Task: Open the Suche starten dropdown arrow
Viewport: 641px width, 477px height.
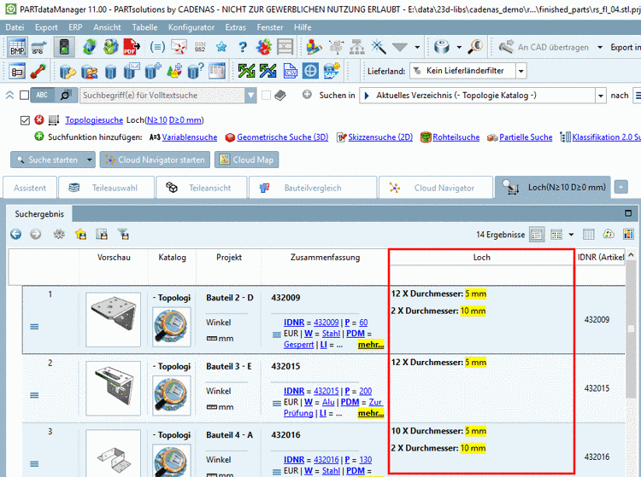Action: pos(90,160)
